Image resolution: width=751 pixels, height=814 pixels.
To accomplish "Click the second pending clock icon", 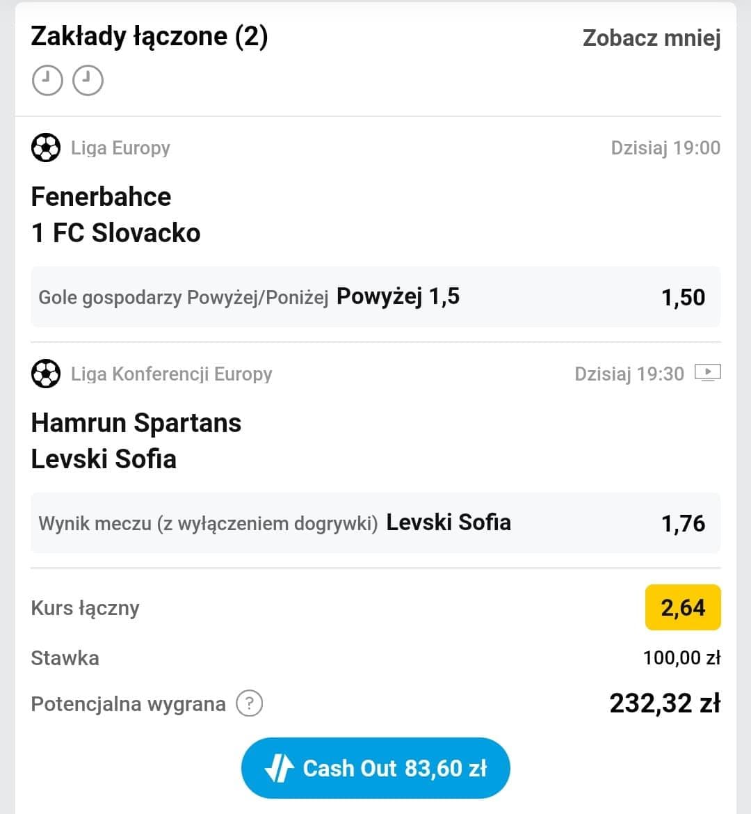I will click(x=88, y=81).
